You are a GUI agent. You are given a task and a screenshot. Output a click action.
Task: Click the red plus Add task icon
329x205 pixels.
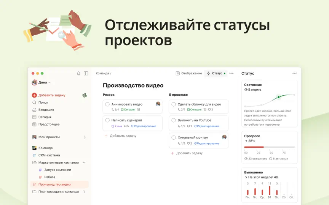coord(34,95)
